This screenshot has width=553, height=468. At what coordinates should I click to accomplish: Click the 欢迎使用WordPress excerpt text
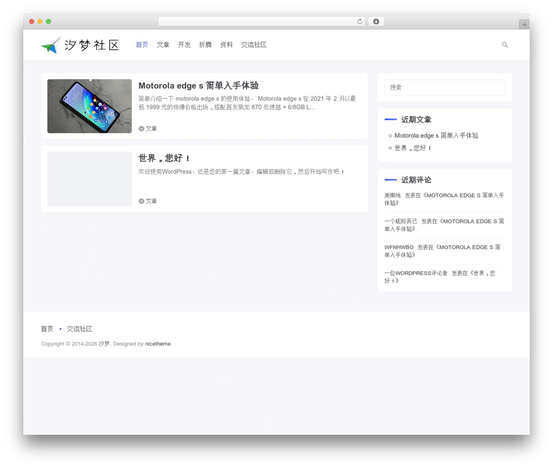point(242,172)
